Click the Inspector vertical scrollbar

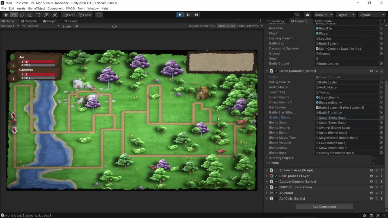386,144
